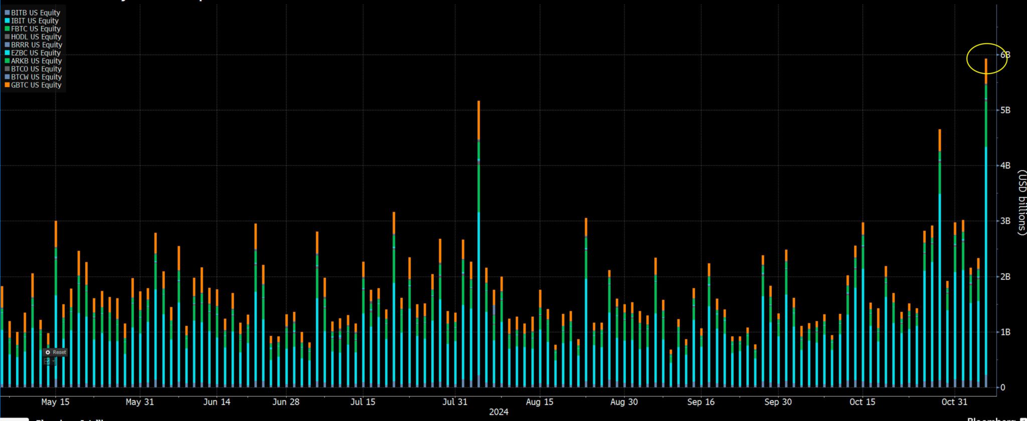
Task: Click the BTCW US Equity legend icon
Action: tap(7, 77)
